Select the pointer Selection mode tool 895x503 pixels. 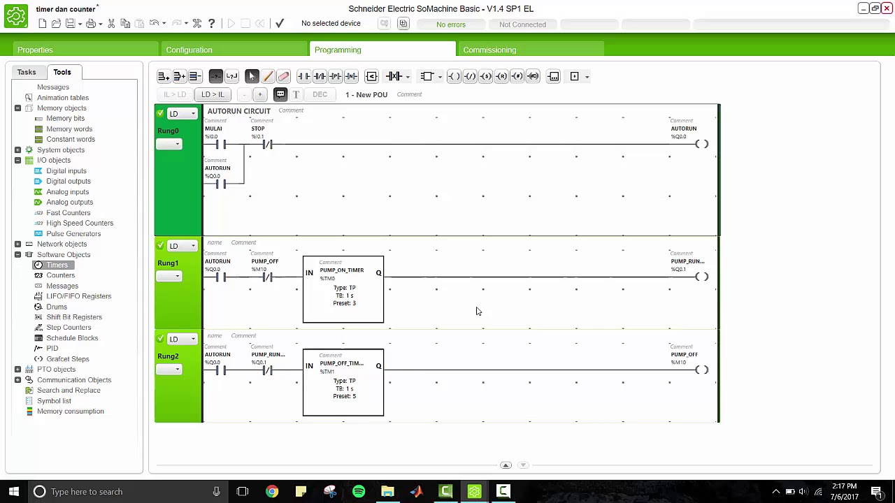[x=252, y=76]
